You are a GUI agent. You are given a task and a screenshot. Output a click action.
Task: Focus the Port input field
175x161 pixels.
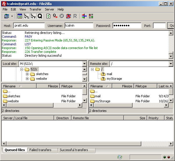point(159,26)
